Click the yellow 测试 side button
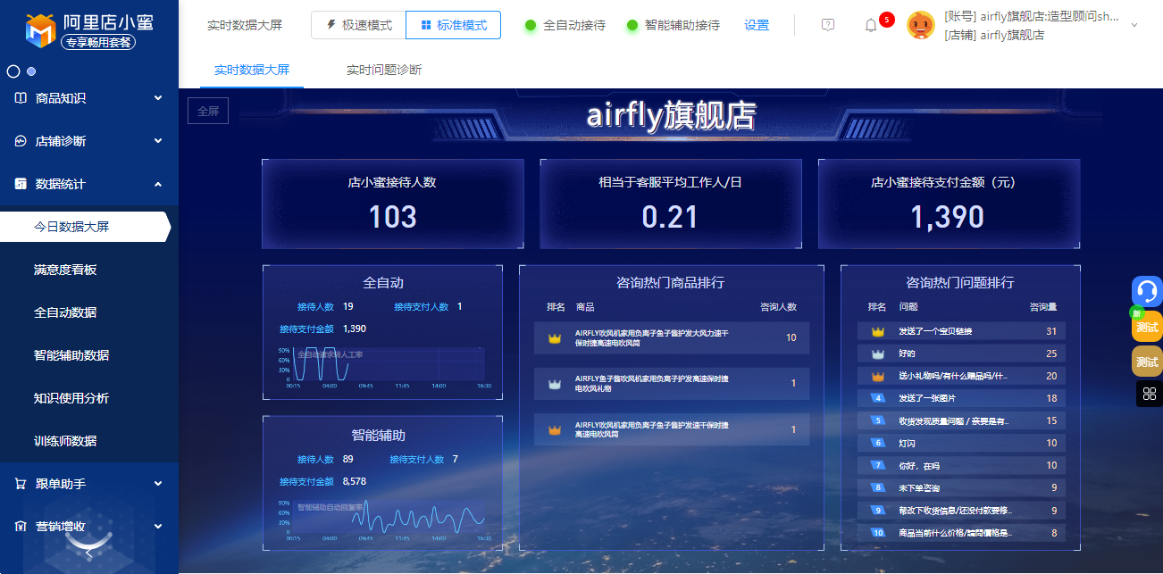The height and width of the screenshot is (574, 1163). pyautogui.click(x=1147, y=327)
